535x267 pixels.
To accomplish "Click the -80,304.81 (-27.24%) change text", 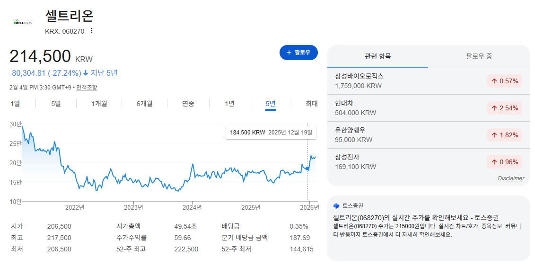I will 45,73.
